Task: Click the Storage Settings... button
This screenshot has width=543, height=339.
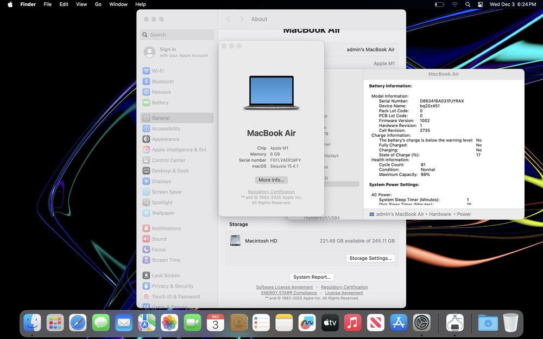Action: click(370, 258)
